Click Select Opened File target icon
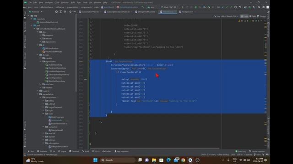The height and width of the screenshot is (164, 293). click(x=56, y=12)
